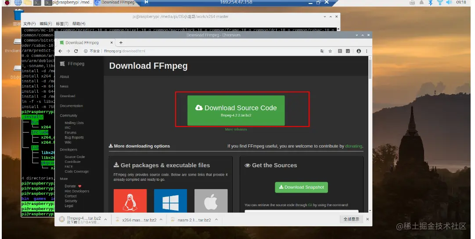The image size is (475, 239).
Task: Expand options for nasm-2.1 download
Action: [216, 220]
